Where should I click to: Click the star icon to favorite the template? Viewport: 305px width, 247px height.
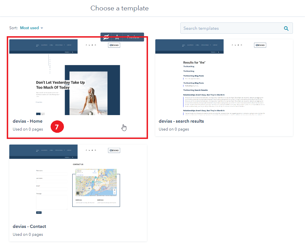(117, 37)
